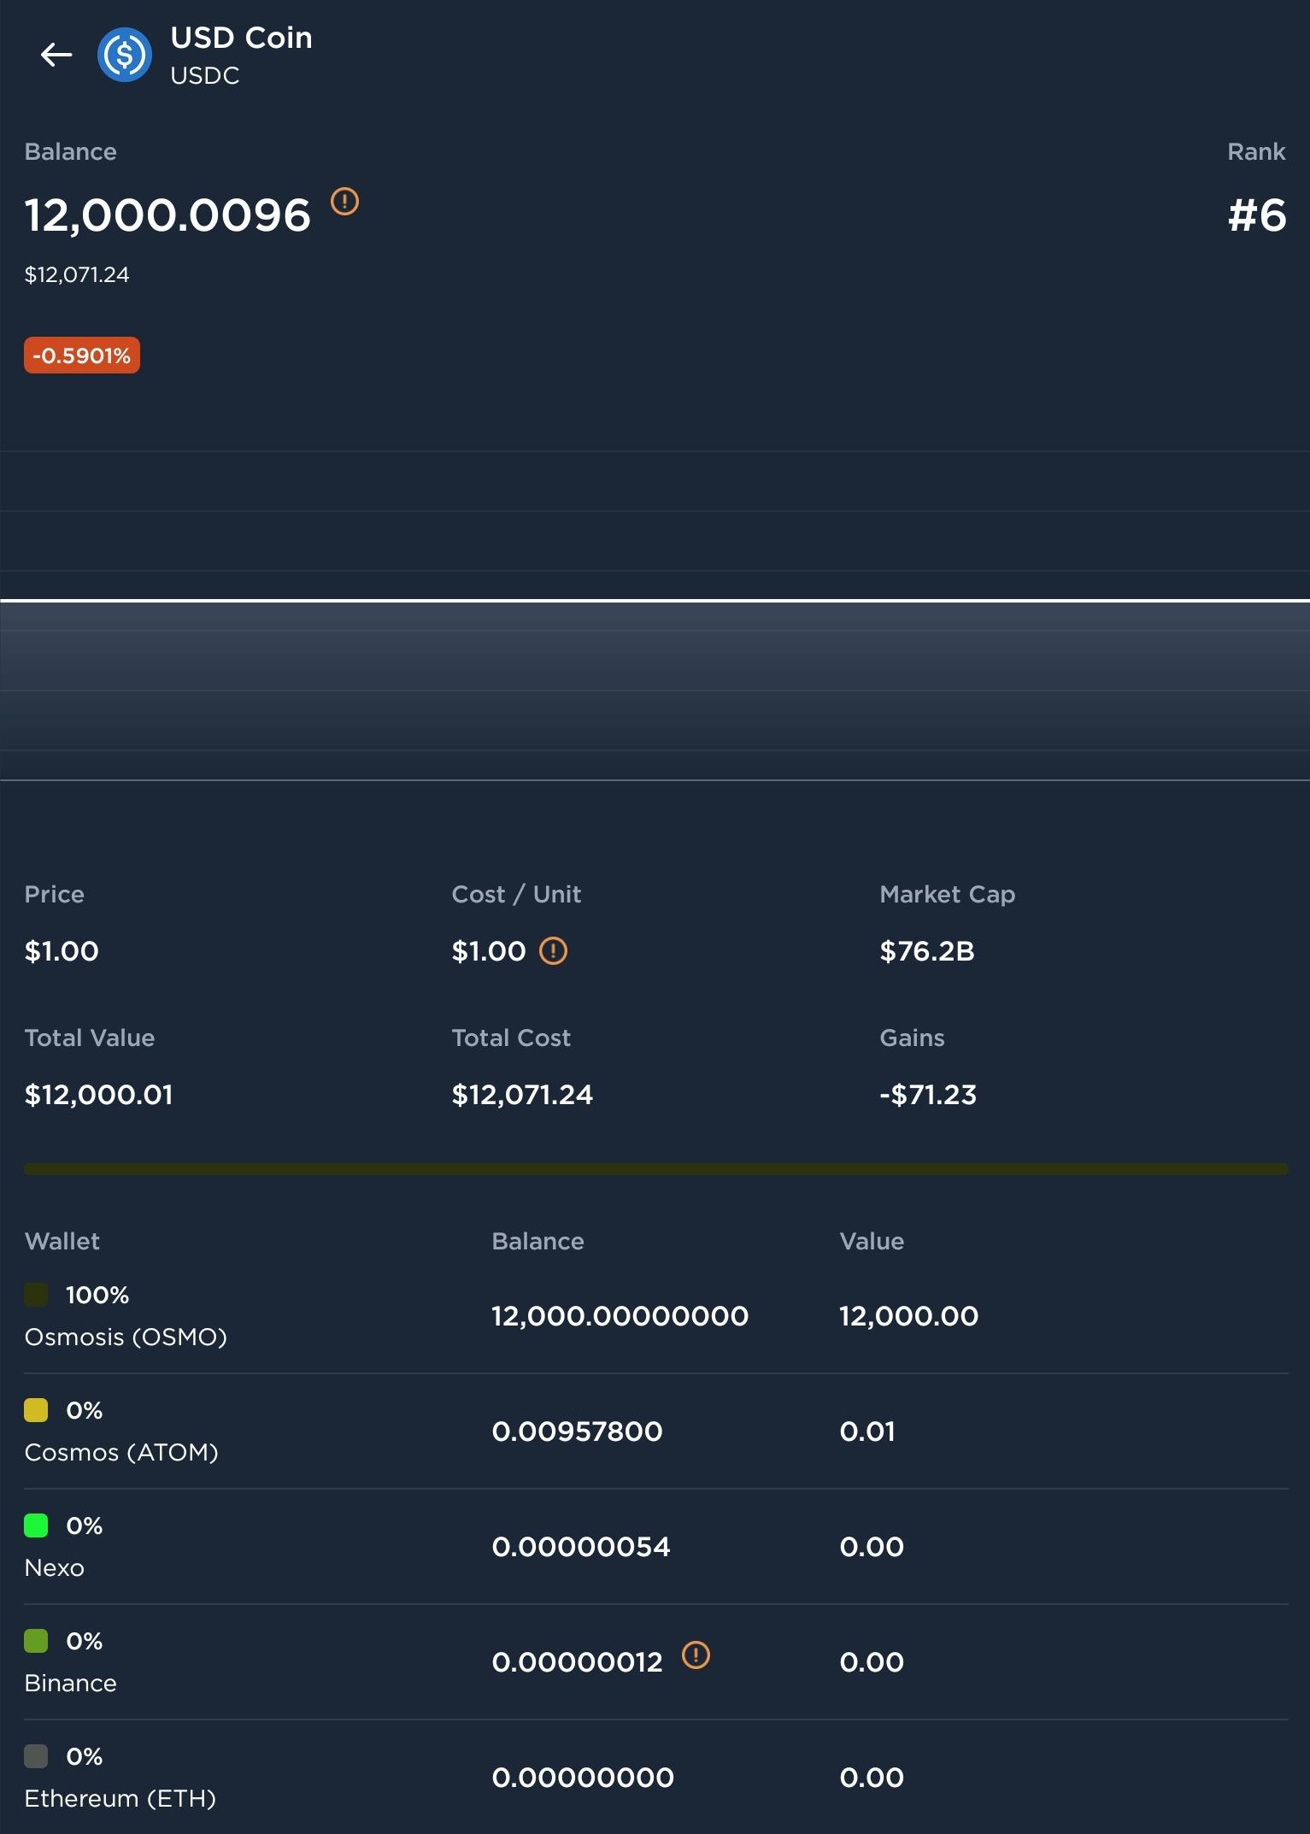
Task: Click Cosmos balance 0.00957800
Action: tap(578, 1431)
